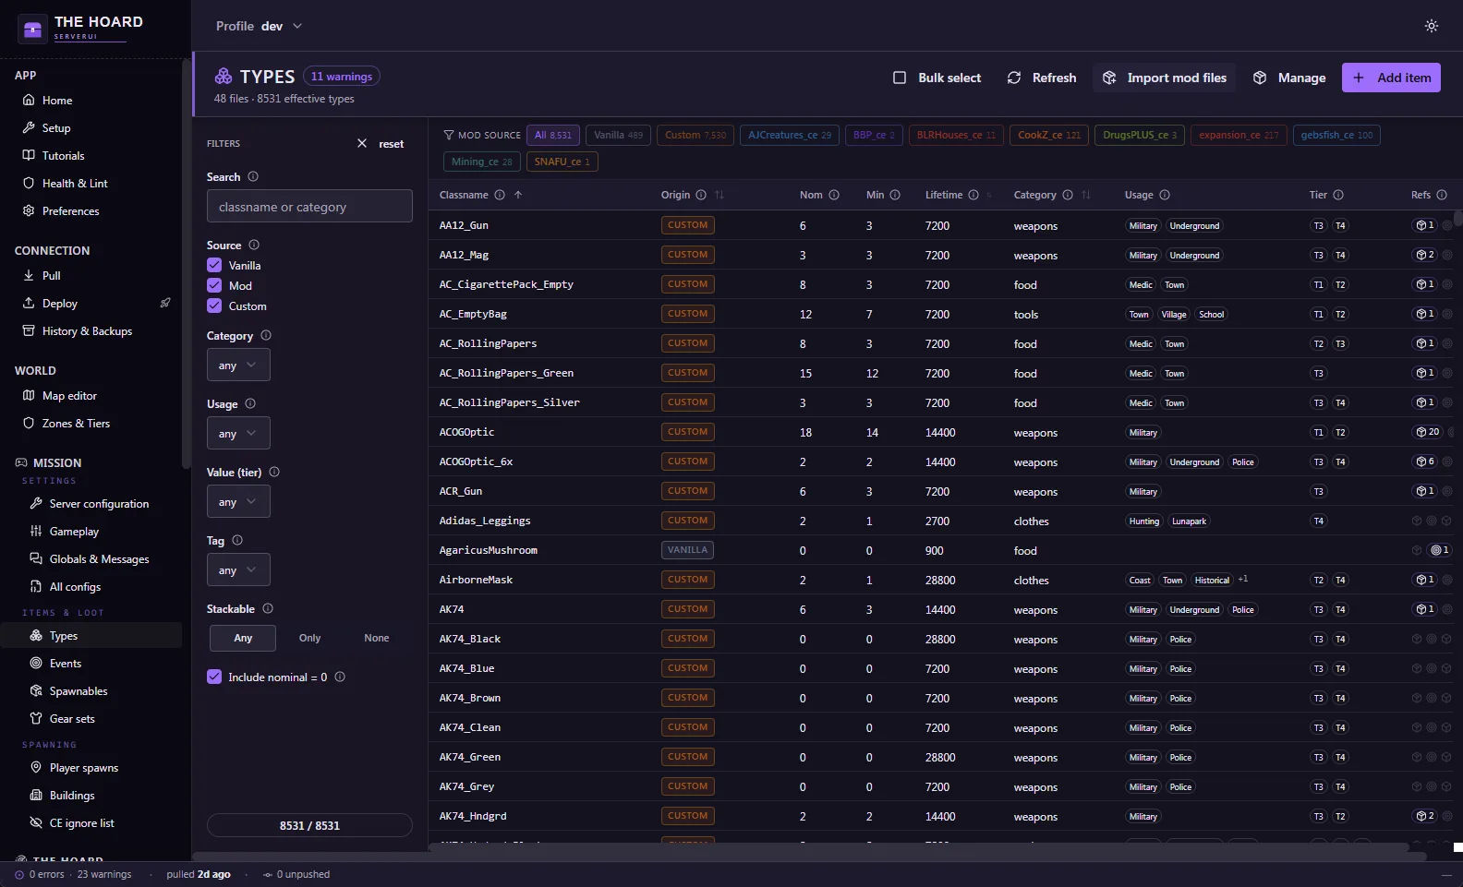Open the Profile dev dropdown

(260, 26)
